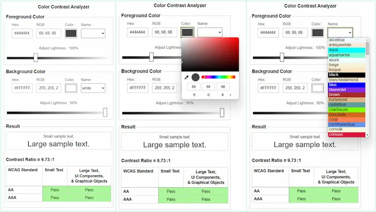Choose chartreuse from the color list

[347, 110]
